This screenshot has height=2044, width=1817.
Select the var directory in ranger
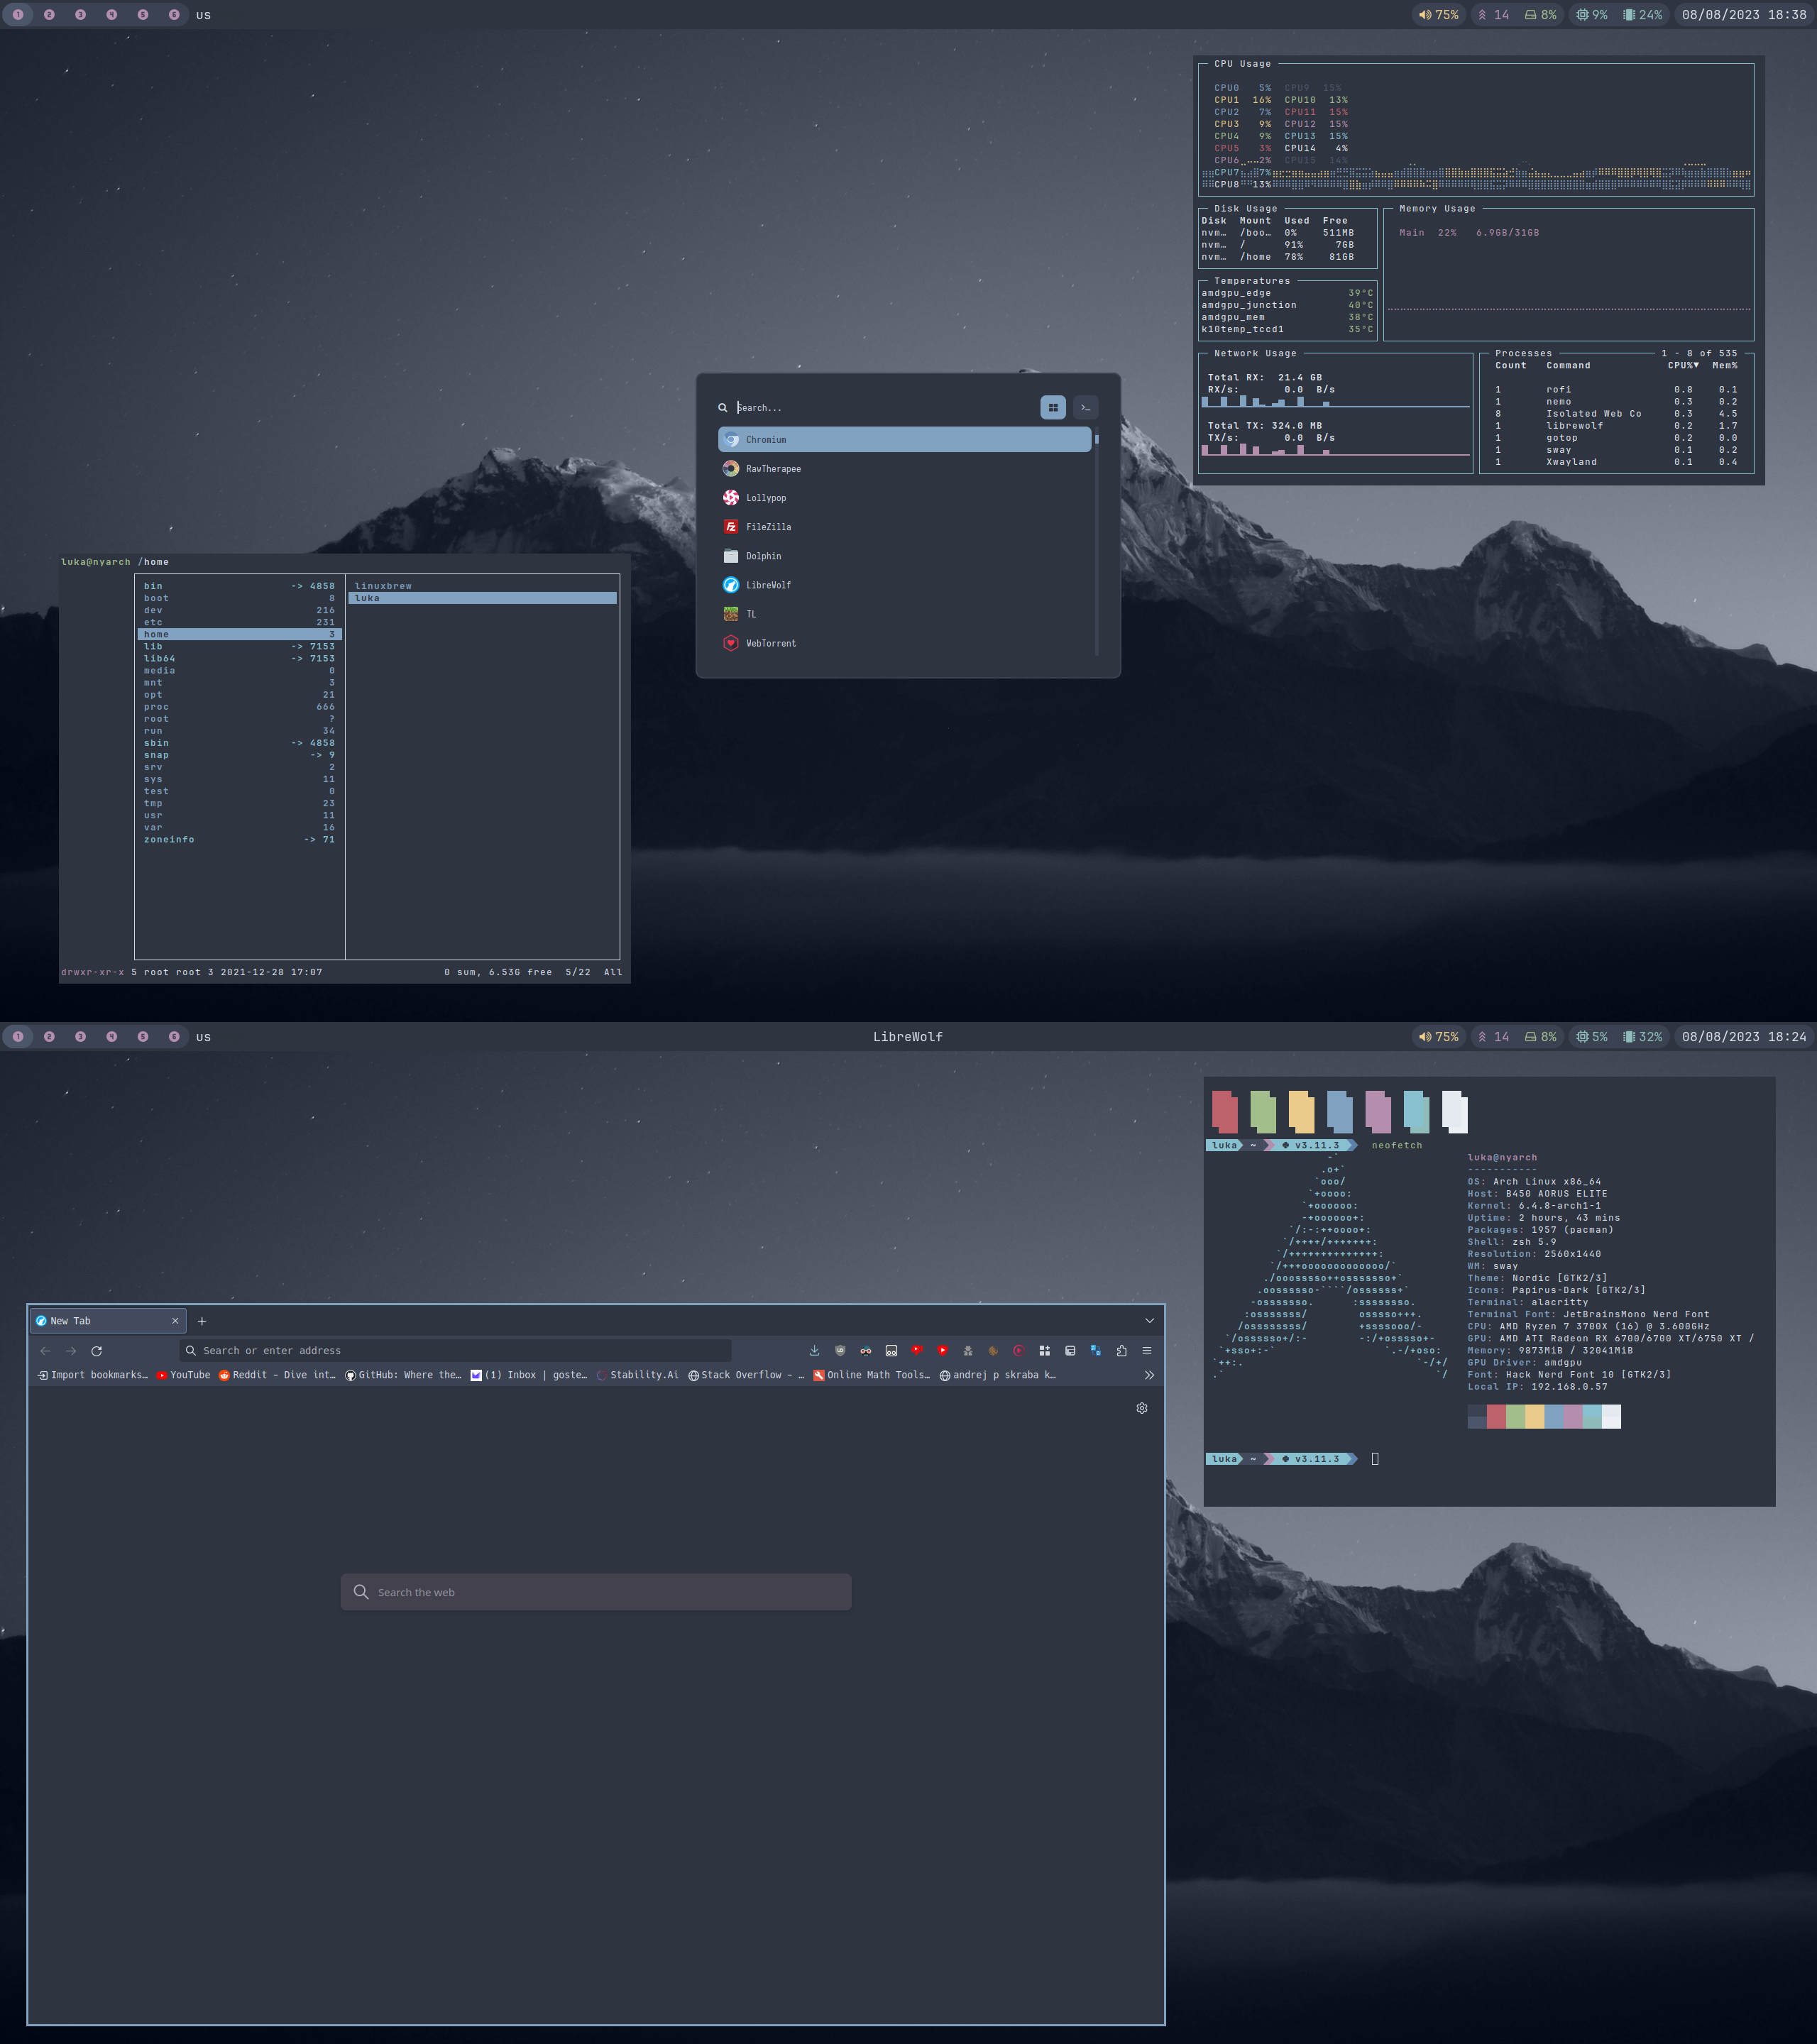240,827
